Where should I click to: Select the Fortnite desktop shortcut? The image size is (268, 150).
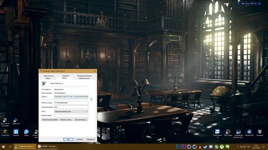pos(16,132)
